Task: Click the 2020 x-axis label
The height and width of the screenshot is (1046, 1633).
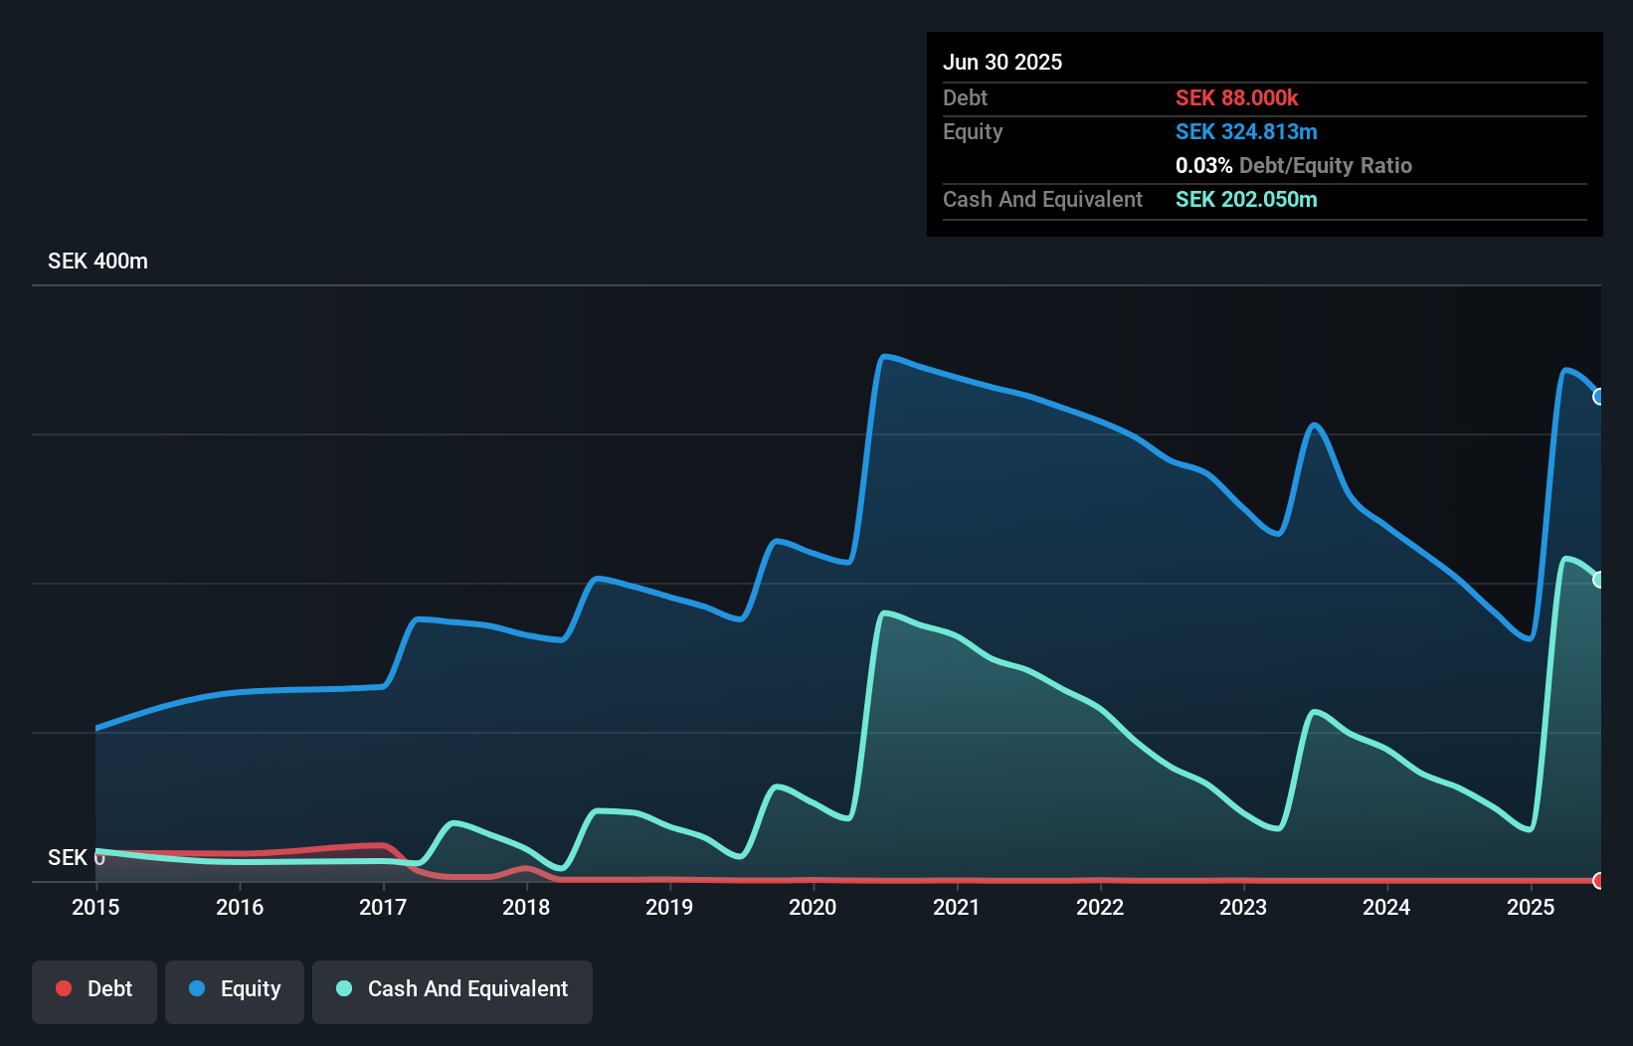Action: 813,907
